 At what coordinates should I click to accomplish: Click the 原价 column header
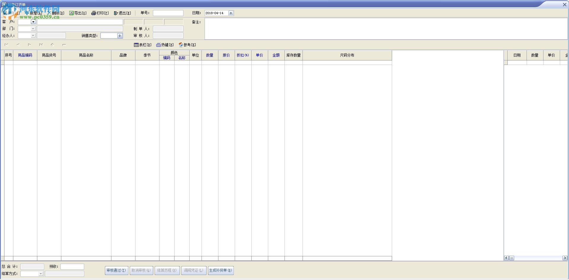click(x=226, y=55)
